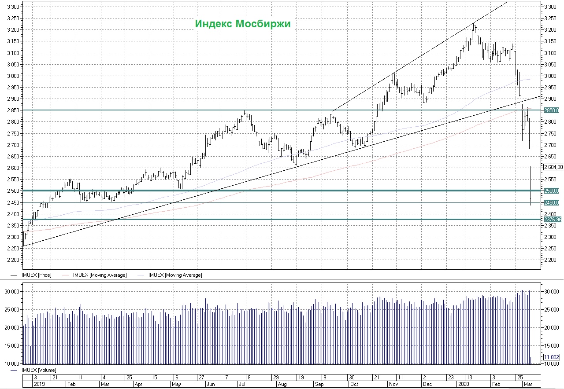Click the highlighted 2850.0 level label
The image size is (564, 389).
[552, 110]
